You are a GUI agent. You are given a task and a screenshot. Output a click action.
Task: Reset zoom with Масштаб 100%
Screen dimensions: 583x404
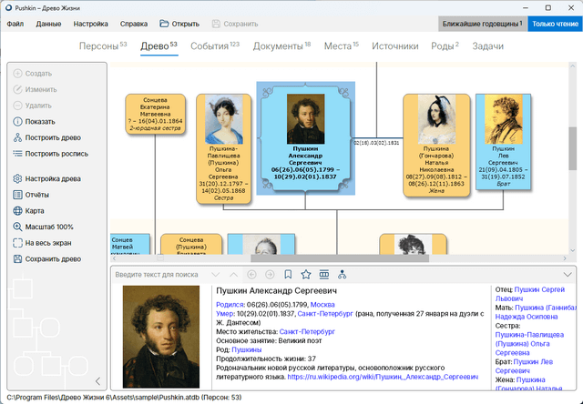point(18,227)
